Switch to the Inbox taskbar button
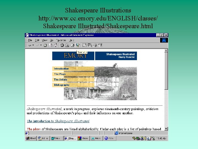 pos(43,138)
